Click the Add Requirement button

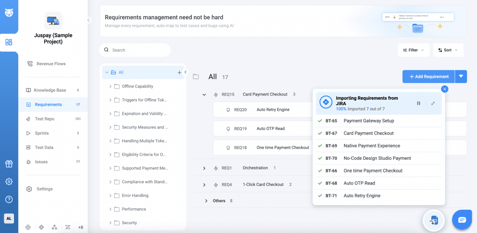pos(429,76)
